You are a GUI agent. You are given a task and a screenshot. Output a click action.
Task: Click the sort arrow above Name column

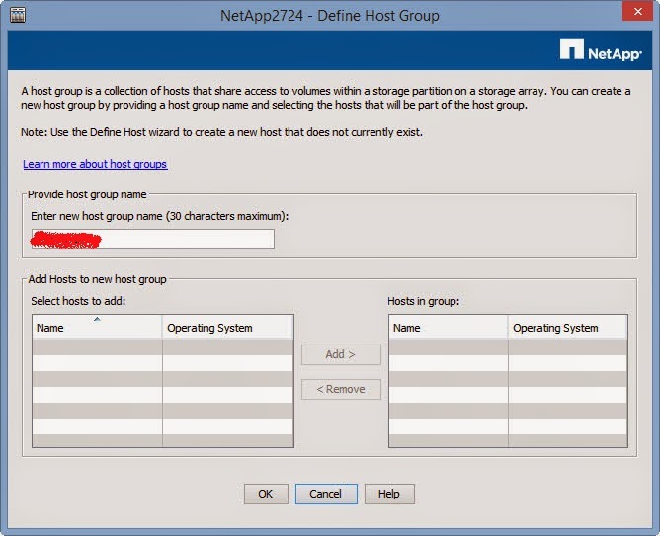[x=97, y=319]
